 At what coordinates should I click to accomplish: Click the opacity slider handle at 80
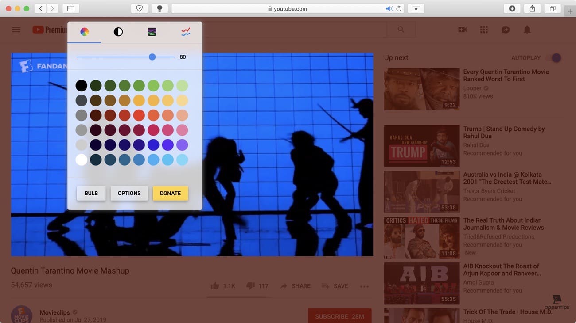pos(152,57)
